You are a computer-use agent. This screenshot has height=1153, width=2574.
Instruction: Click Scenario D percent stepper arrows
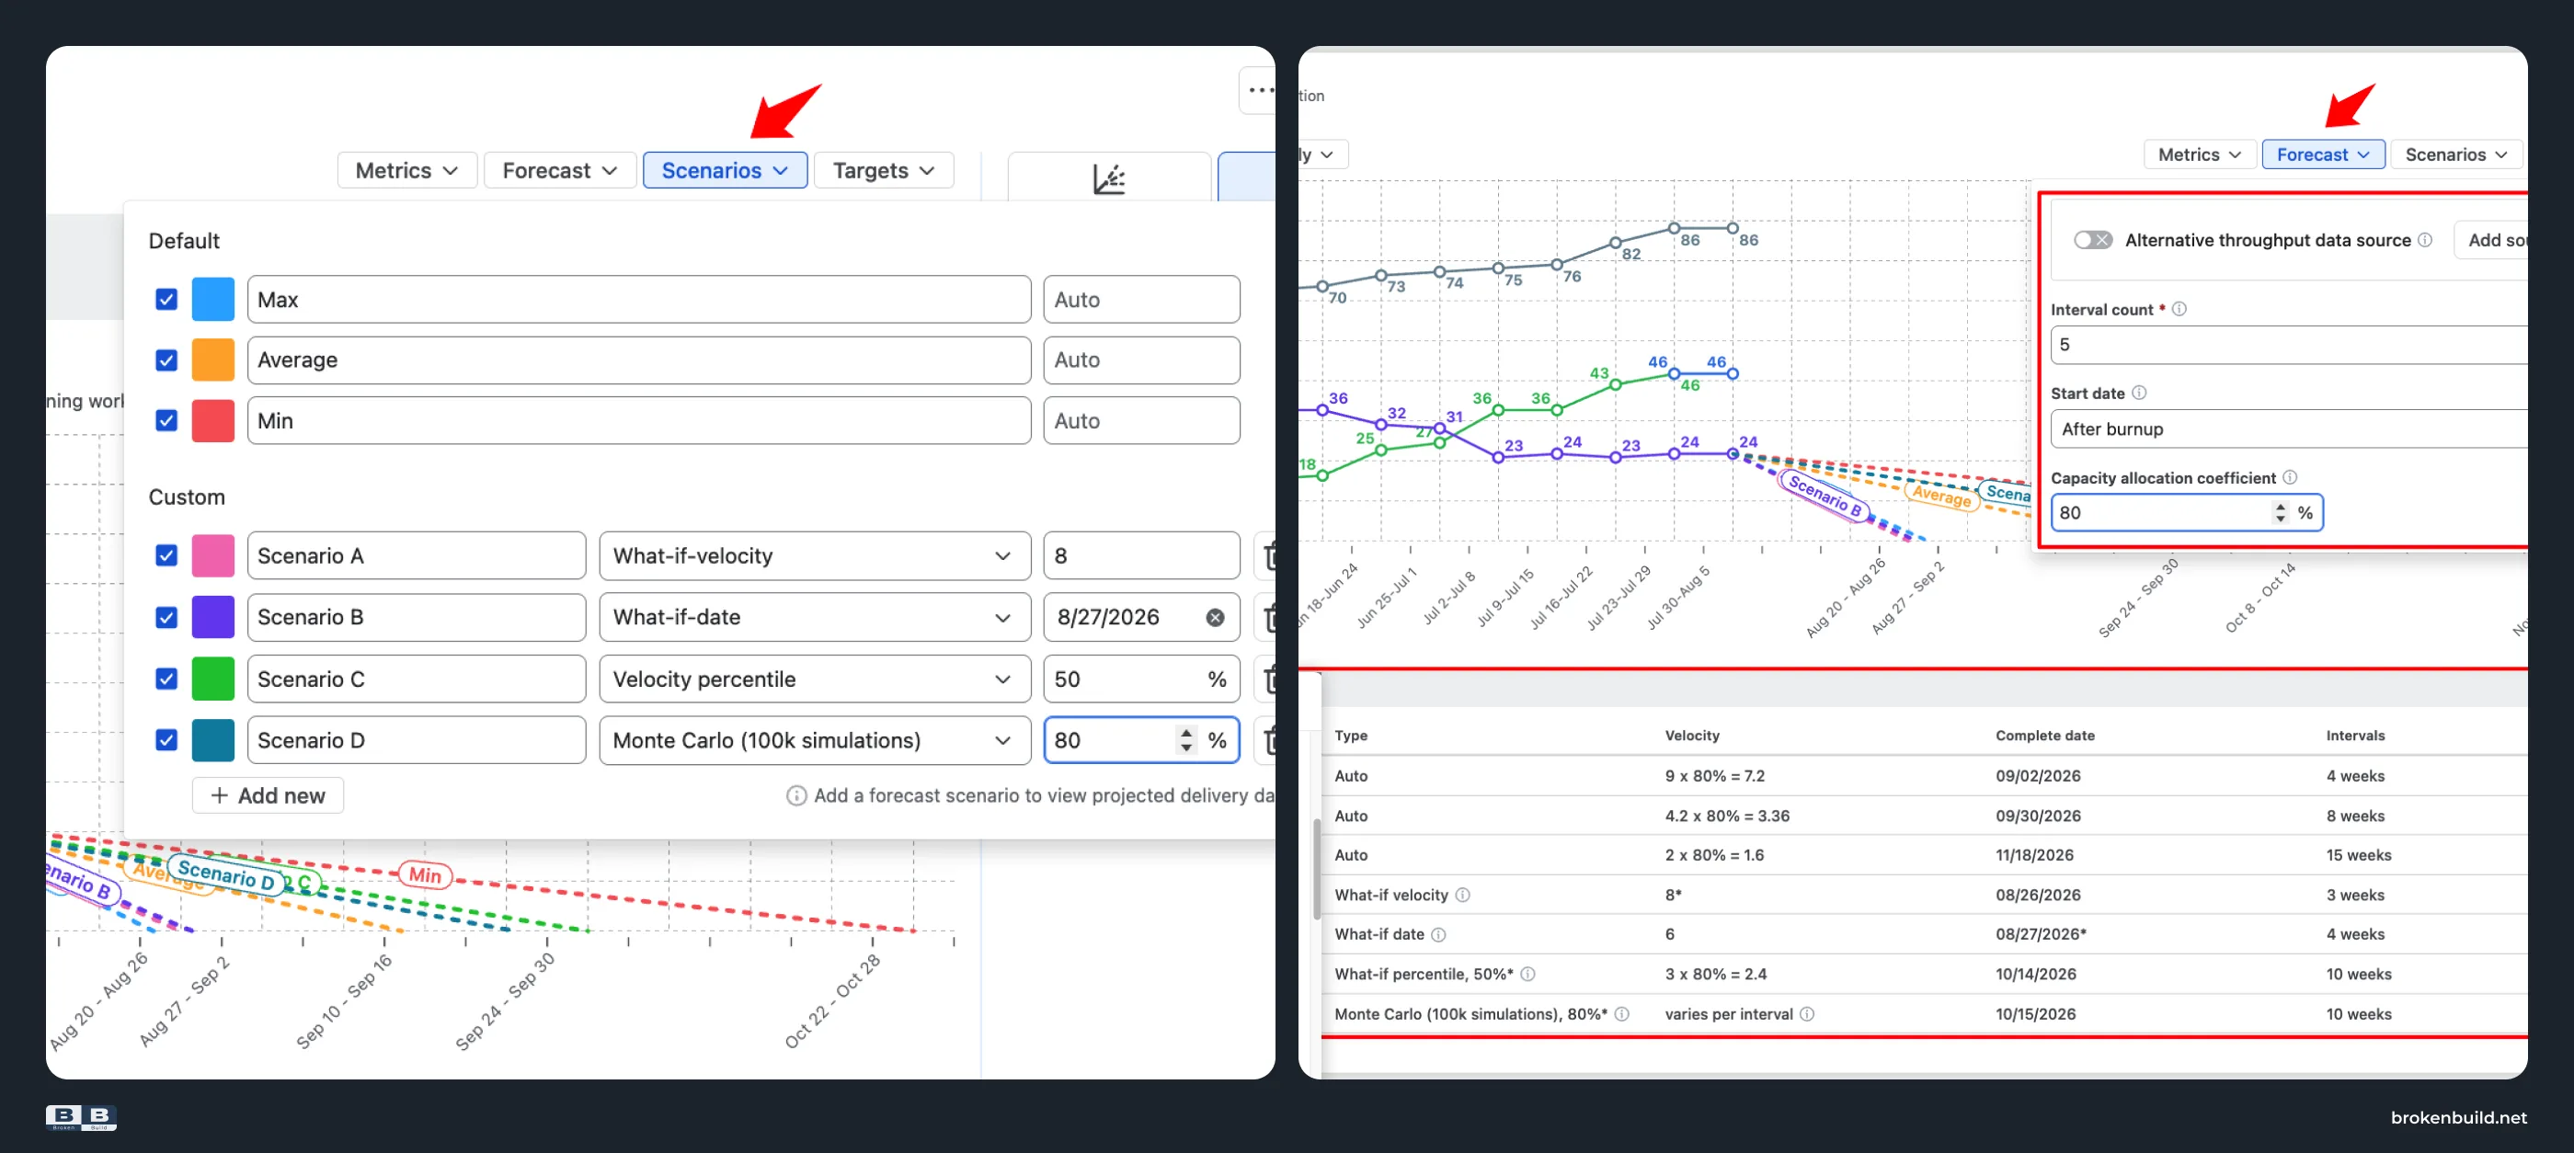tap(1186, 740)
